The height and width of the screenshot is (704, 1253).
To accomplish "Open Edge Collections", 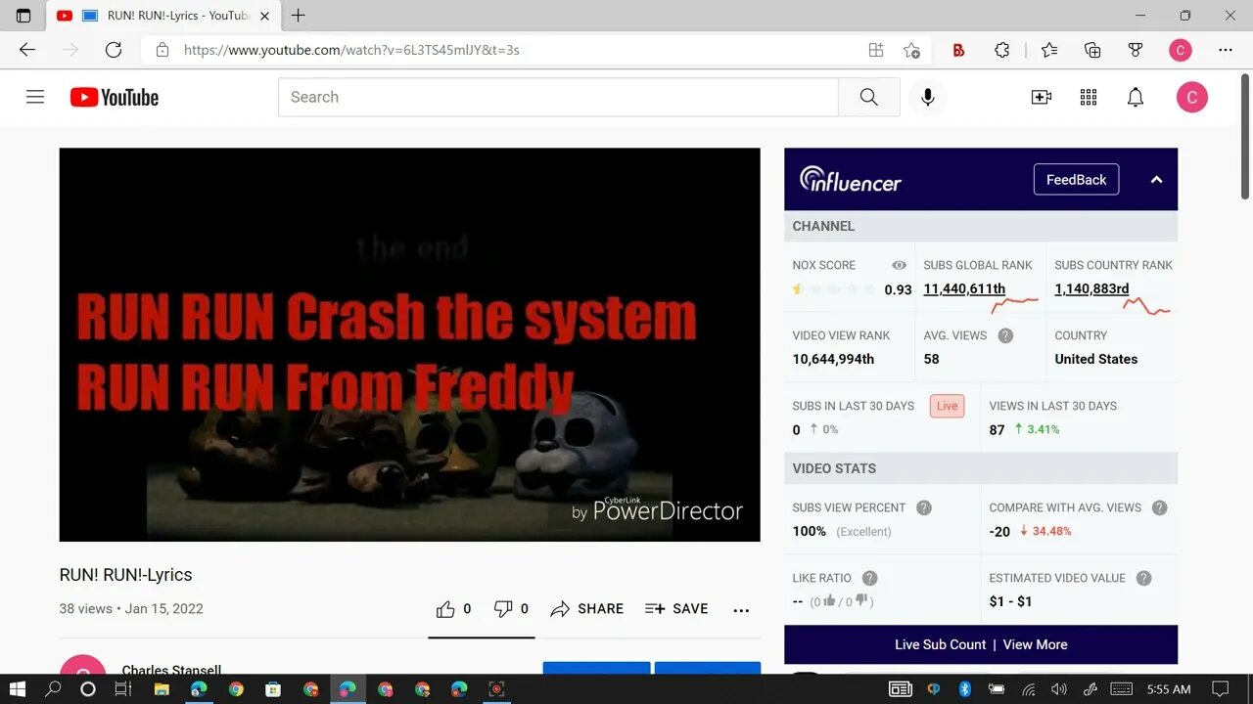I will coord(1092,50).
